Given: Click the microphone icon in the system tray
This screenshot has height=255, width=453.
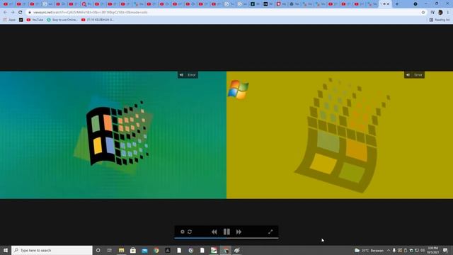Looking at the screenshot, I should 394,250.
